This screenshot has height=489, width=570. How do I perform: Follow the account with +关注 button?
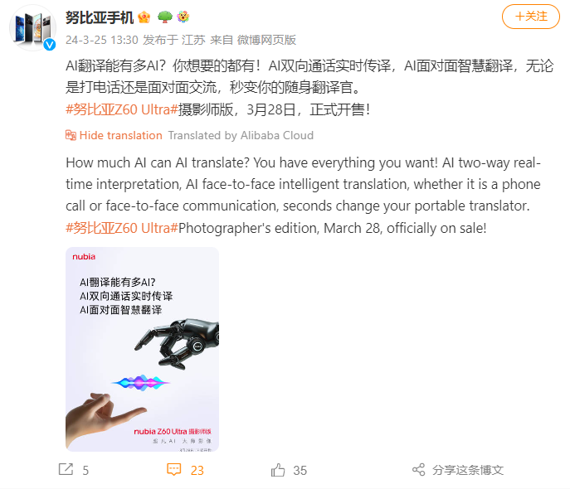click(x=531, y=17)
